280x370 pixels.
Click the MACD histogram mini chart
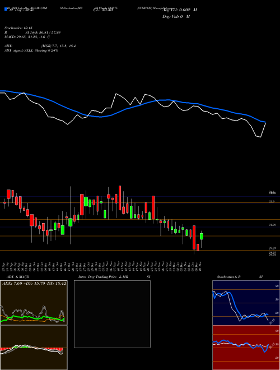pos(34,348)
